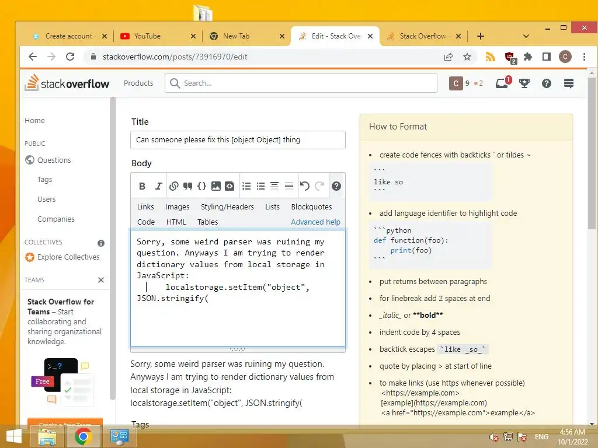The width and height of the screenshot is (598, 448).
Task: Show Code formatting help
Action: click(x=146, y=222)
